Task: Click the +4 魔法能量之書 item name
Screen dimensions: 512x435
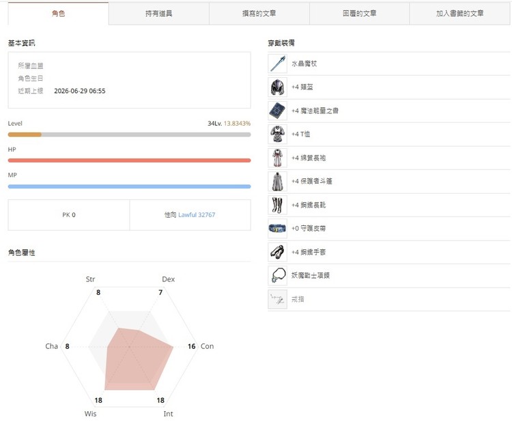Action: click(x=315, y=111)
